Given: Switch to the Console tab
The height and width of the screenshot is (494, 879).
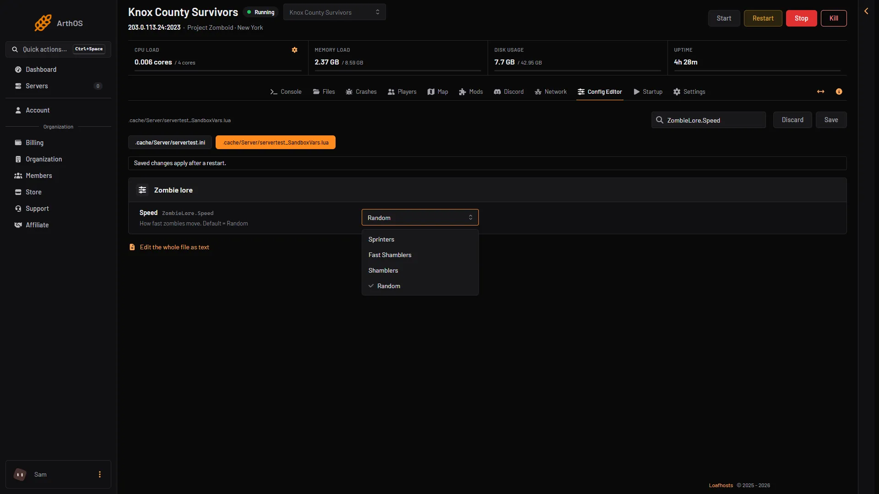Looking at the screenshot, I should (286, 91).
